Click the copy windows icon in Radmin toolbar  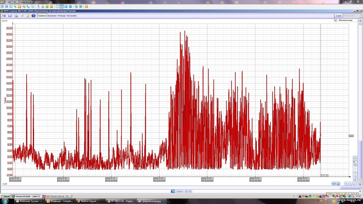(76, 6)
